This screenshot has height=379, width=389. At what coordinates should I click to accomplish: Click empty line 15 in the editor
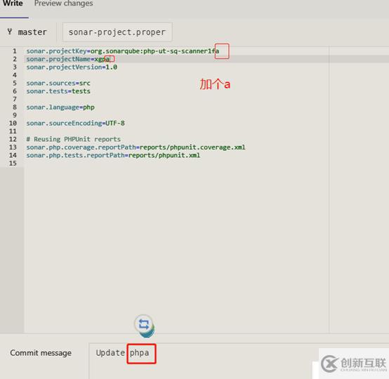click(x=176, y=164)
